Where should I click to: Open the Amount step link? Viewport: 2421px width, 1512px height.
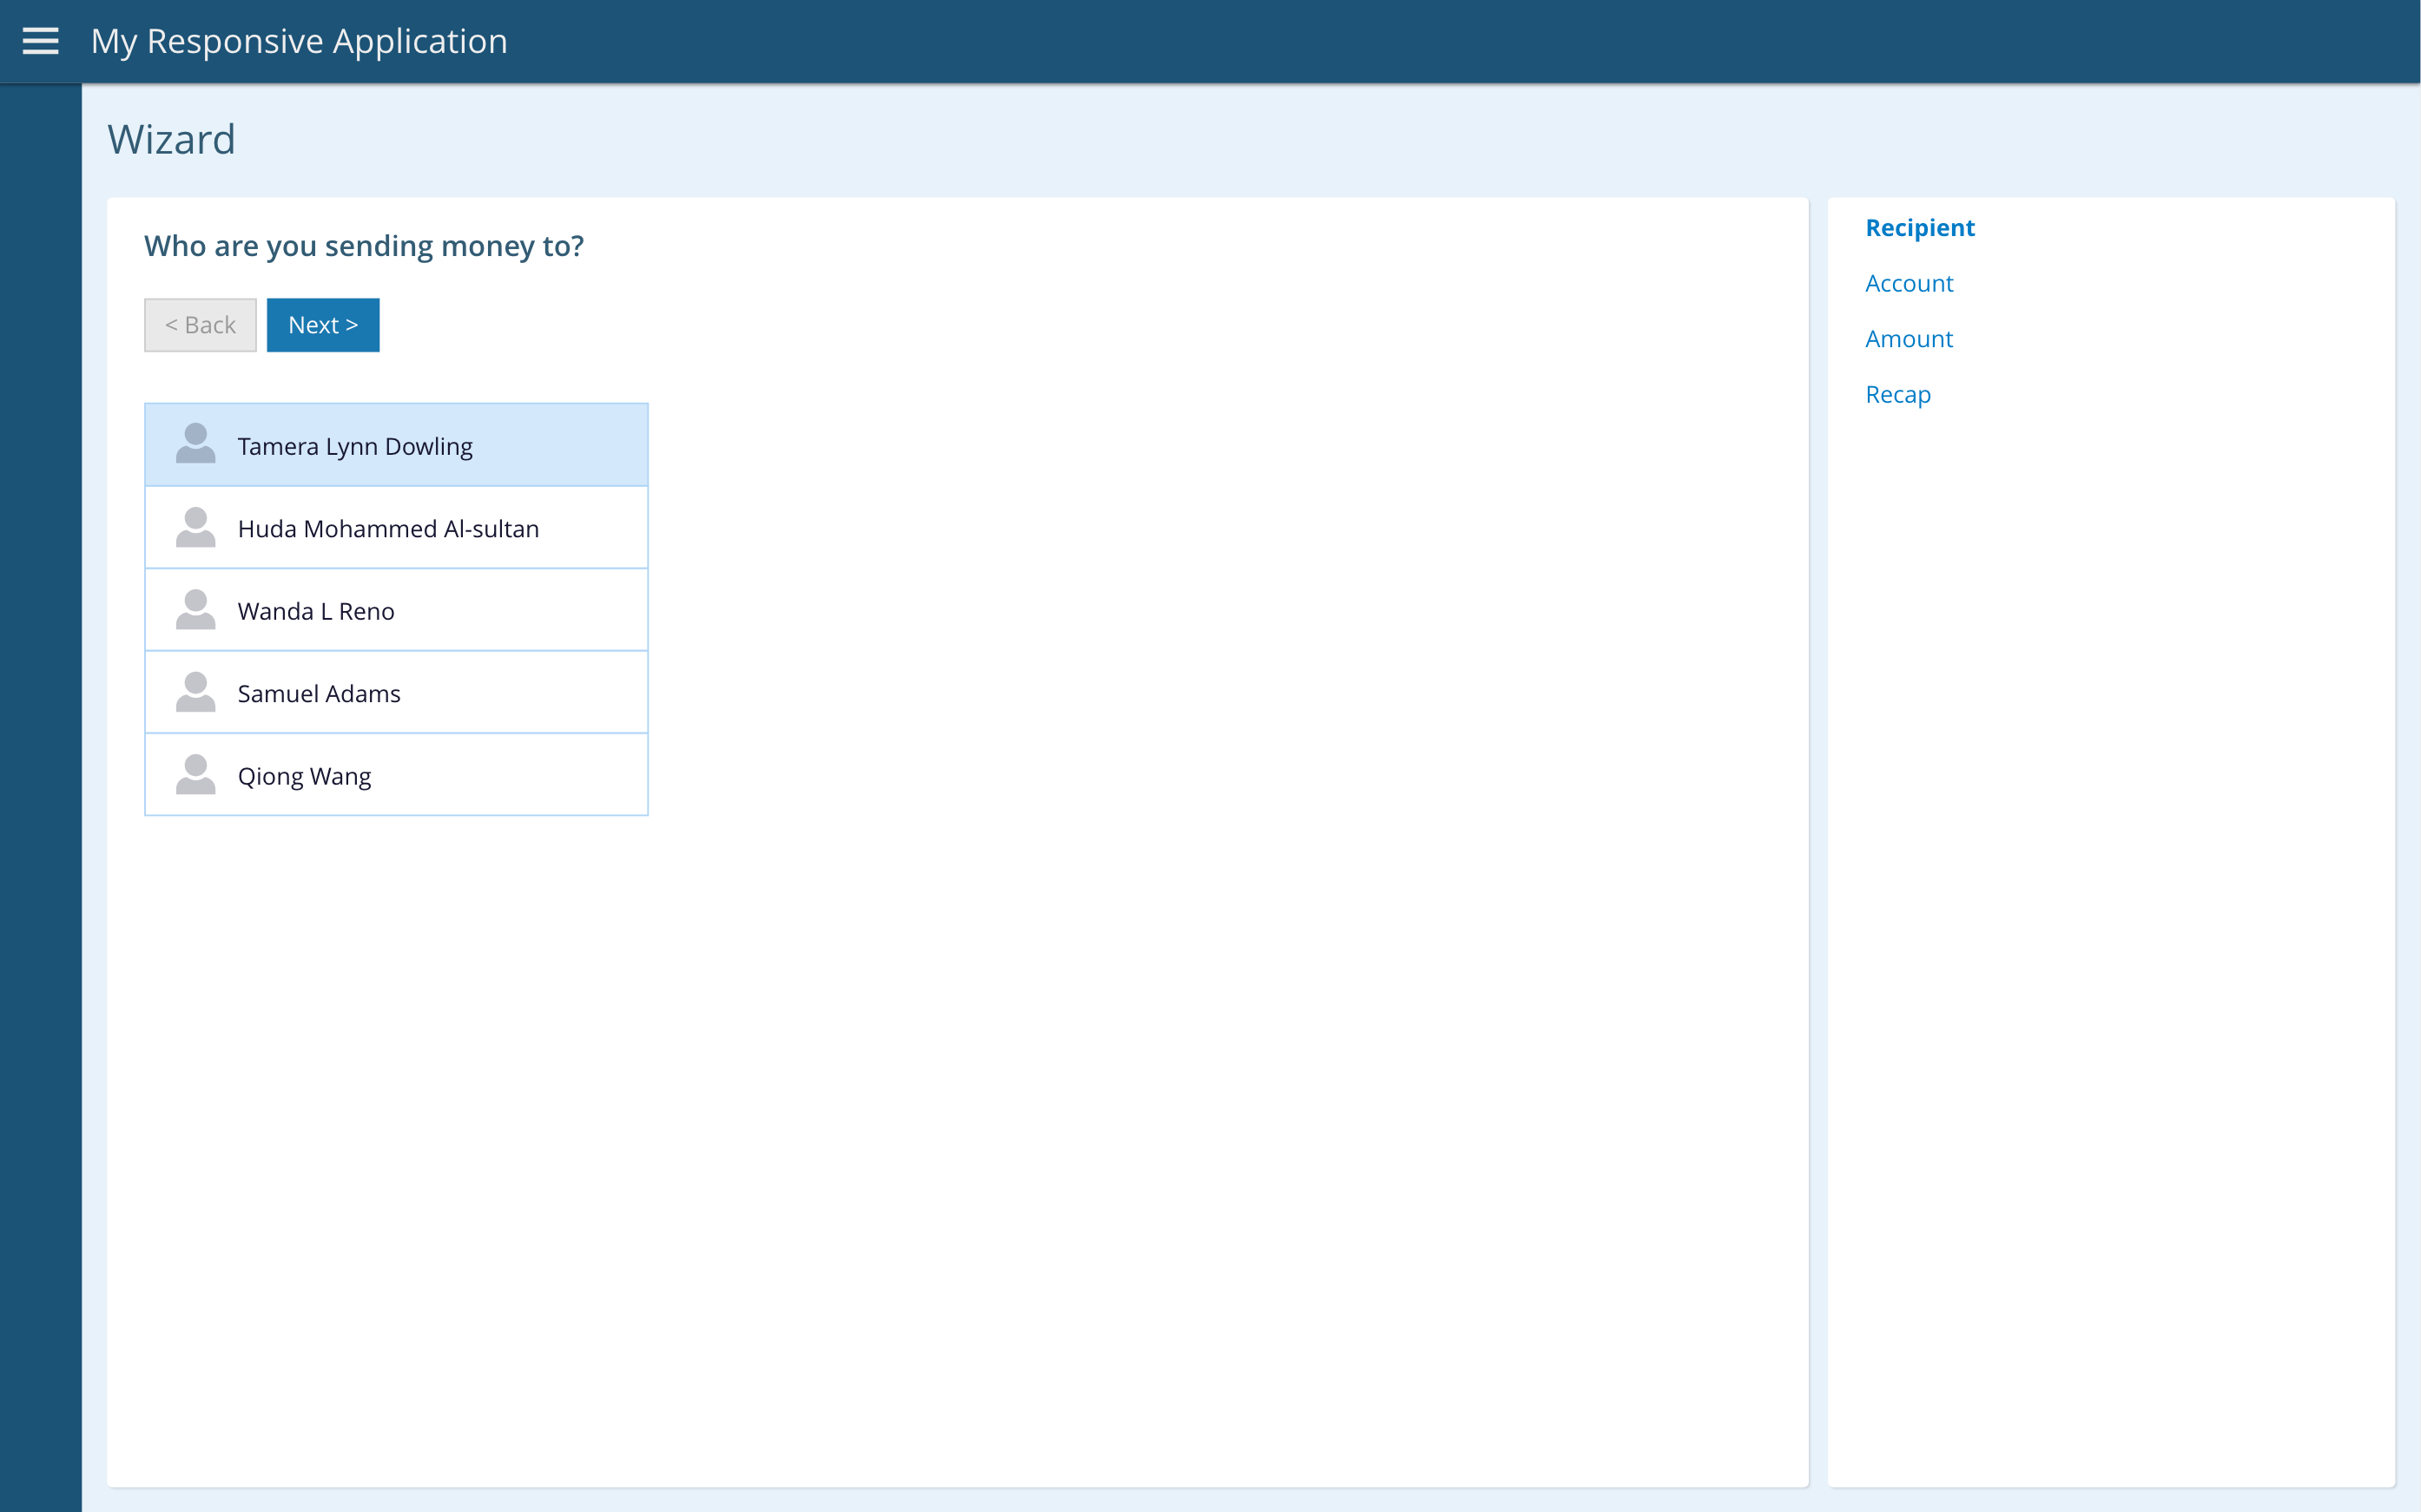click(1908, 339)
